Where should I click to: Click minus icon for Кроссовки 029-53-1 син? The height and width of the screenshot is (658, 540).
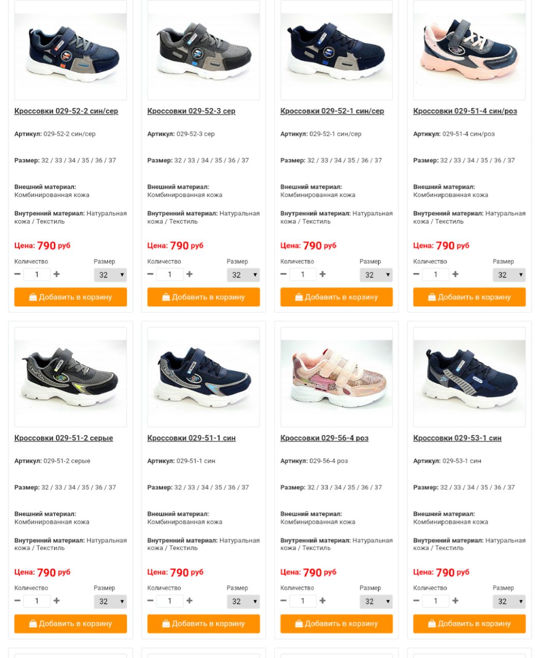pos(416,600)
